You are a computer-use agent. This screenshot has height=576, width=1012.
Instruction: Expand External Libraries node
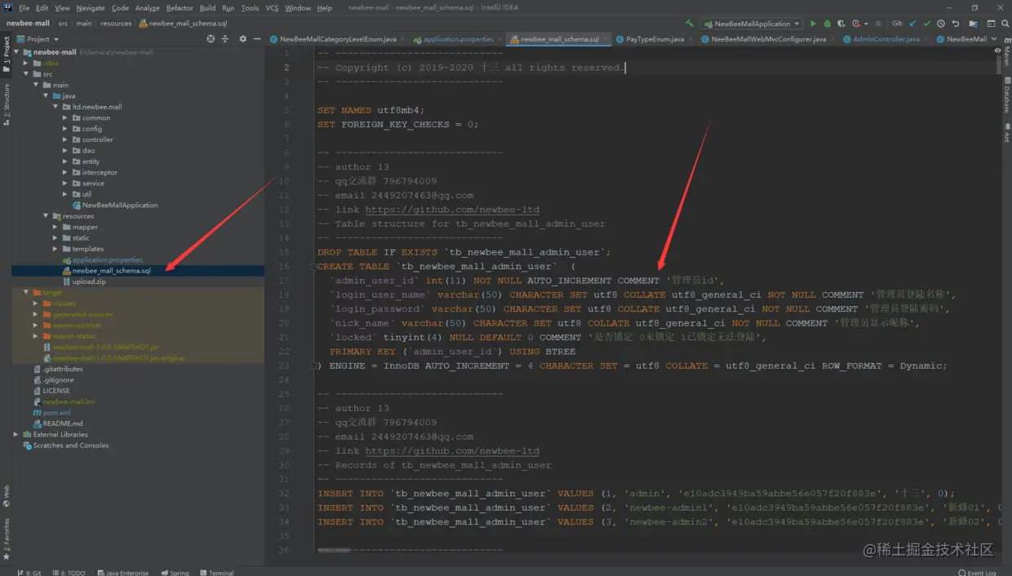(16, 434)
